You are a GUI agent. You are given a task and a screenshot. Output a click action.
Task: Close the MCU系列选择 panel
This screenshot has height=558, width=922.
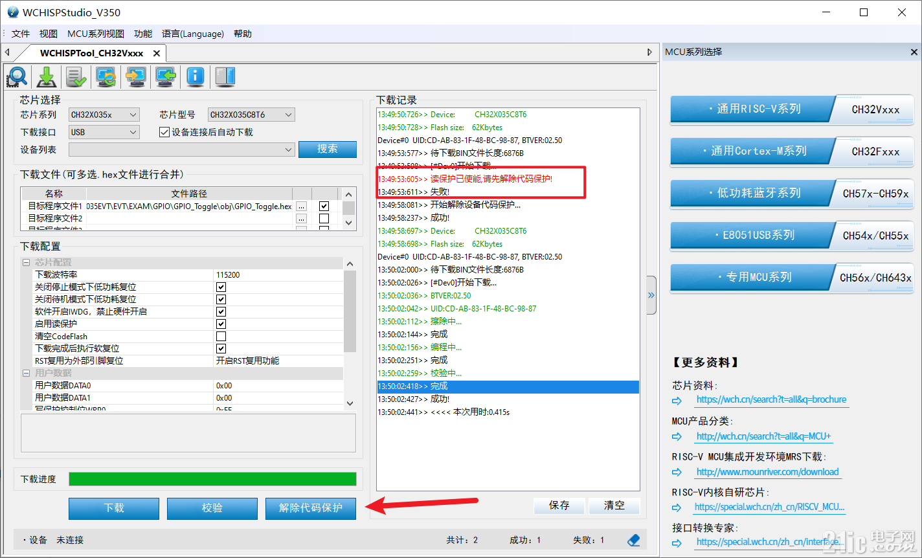pyautogui.click(x=914, y=52)
